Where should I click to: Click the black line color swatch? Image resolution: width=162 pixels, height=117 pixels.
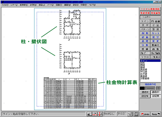(x=142, y=88)
